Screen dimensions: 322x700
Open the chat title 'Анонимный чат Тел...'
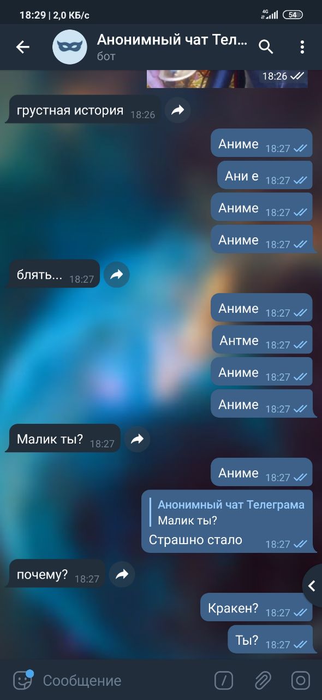pyautogui.click(x=172, y=40)
